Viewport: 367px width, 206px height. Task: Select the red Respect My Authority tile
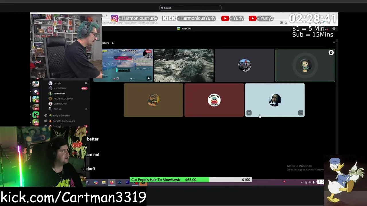click(214, 100)
